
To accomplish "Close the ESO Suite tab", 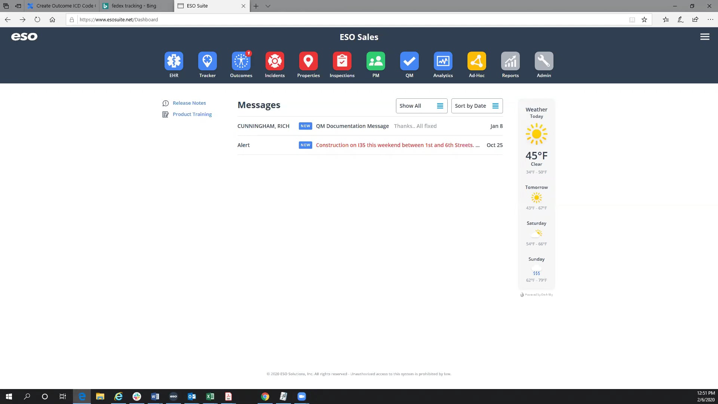I will (243, 6).
